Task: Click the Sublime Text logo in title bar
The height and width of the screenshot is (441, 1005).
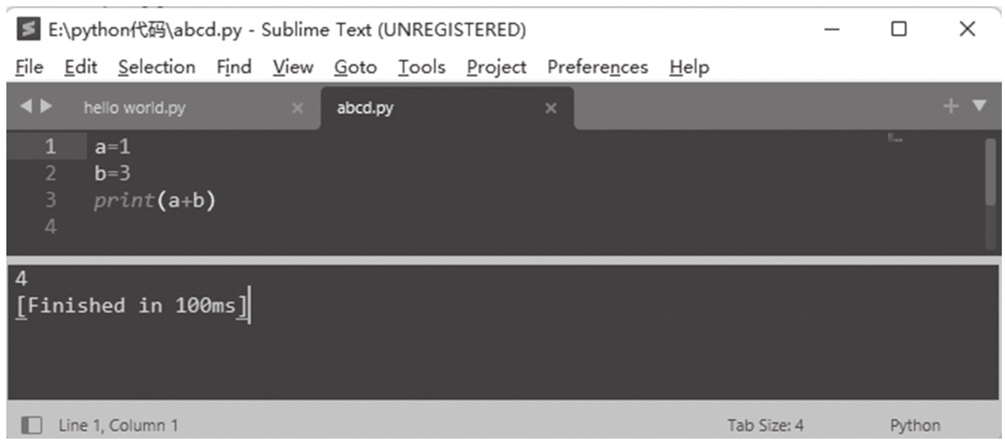Action: [25, 30]
